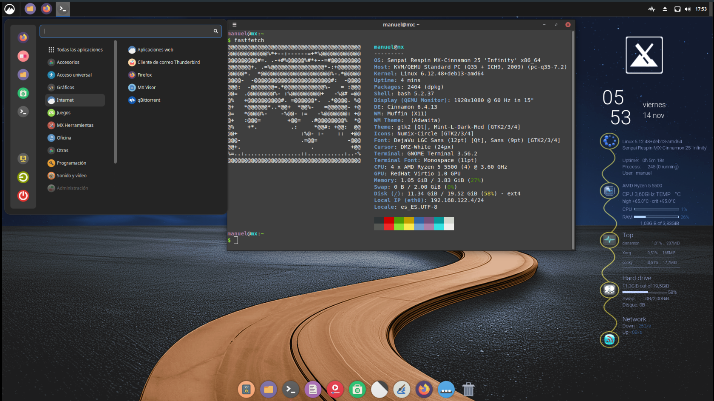Launch Cliente de correo Thunderbird

[x=168, y=63]
